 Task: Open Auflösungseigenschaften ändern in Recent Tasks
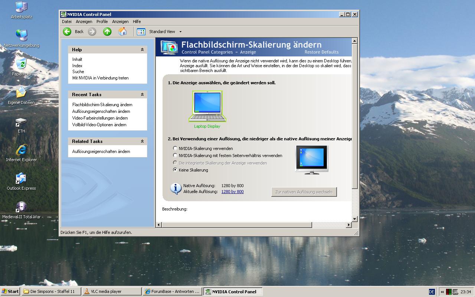[101, 111]
